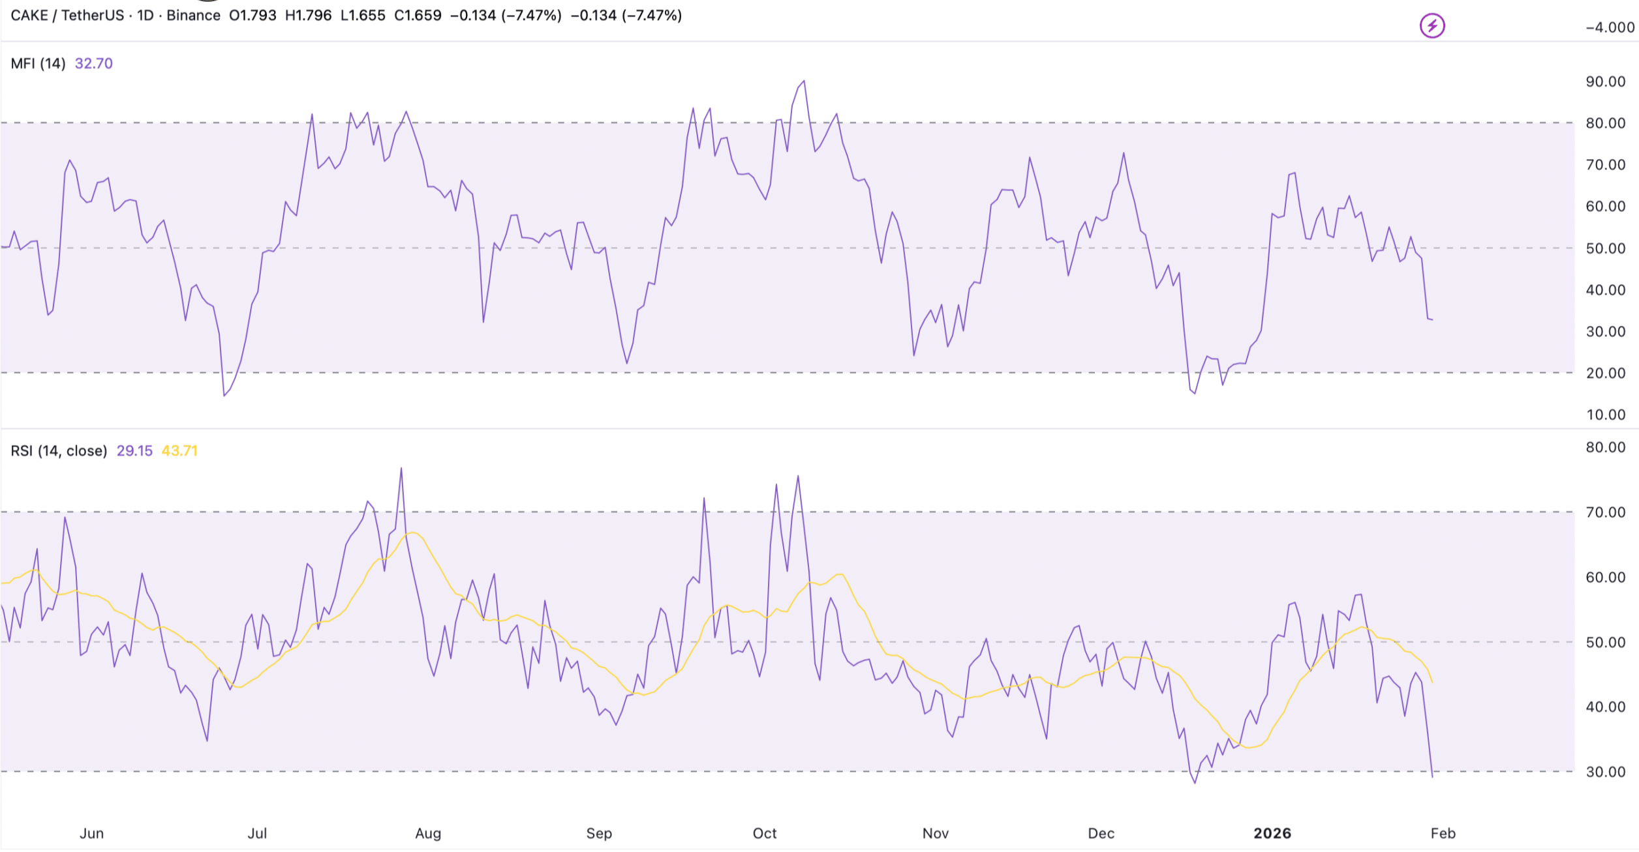Click the 10.00 label on MFI scale
This screenshot has height=852, width=1639.
(1605, 415)
